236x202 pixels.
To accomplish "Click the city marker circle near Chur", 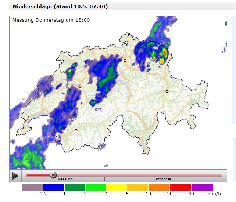I will [x=167, y=91].
